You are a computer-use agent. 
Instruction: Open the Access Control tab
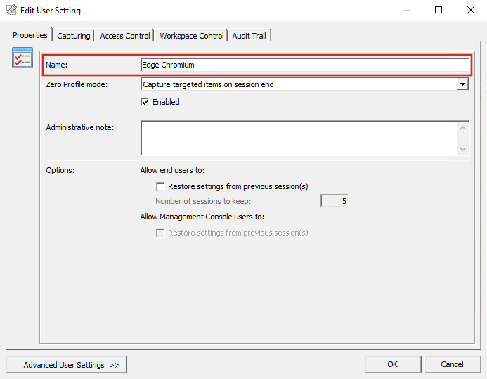125,36
